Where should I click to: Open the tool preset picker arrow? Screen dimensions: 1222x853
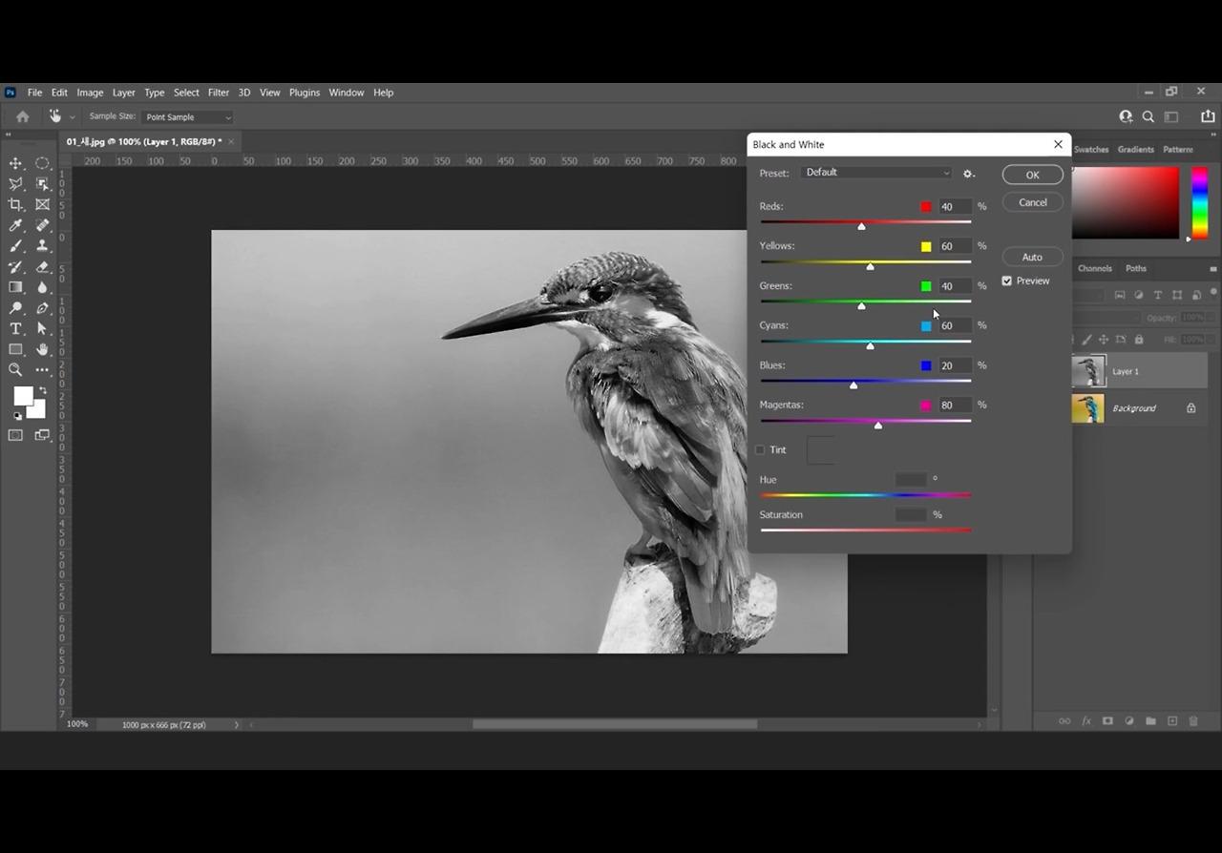tap(72, 117)
